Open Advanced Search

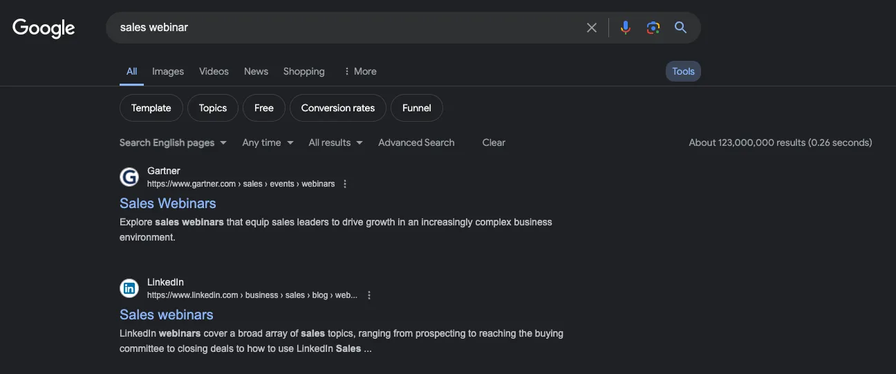416,142
